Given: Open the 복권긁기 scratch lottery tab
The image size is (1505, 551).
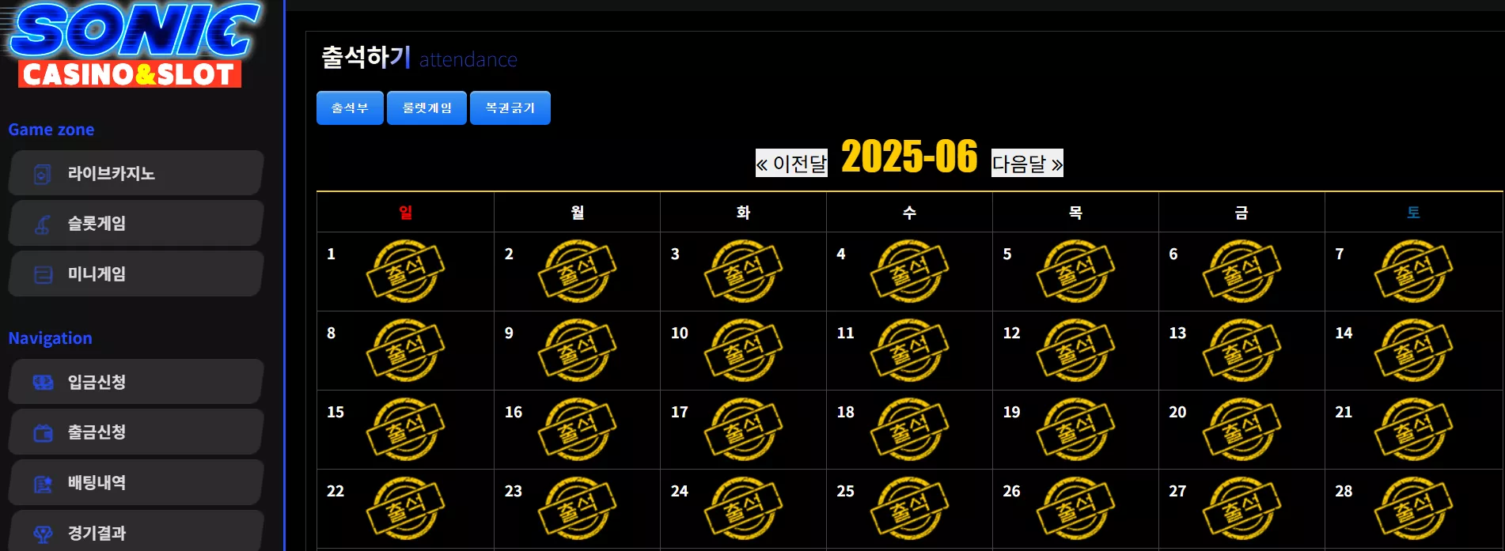Looking at the screenshot, I should pos(510,108).
